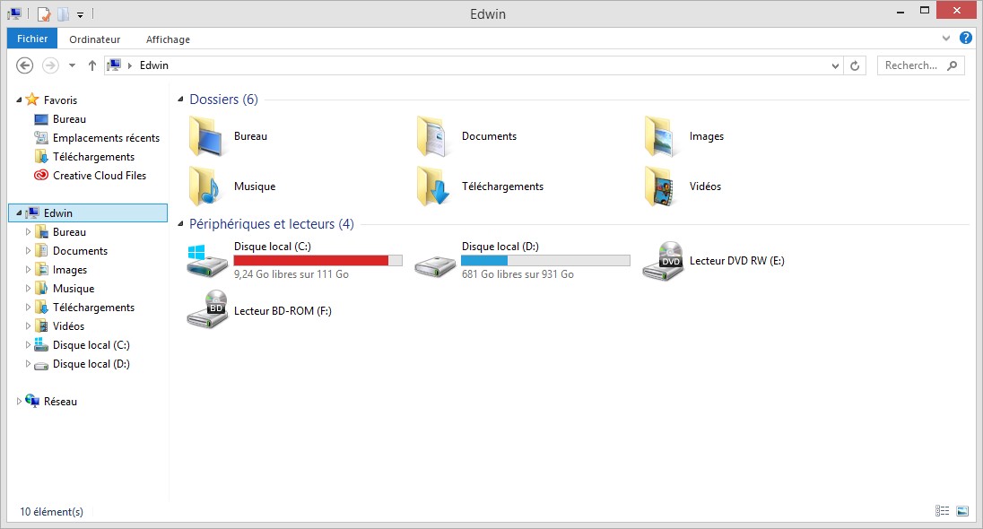Click breadcrumb arrow before Edwin

click(130, 65)
